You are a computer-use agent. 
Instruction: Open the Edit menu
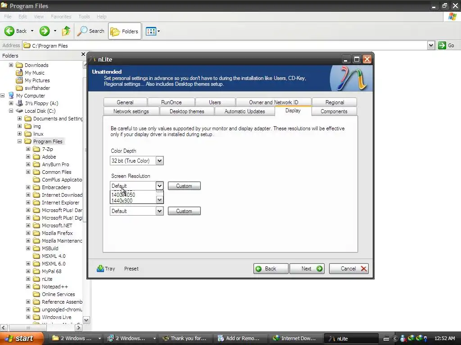[23, 17]
